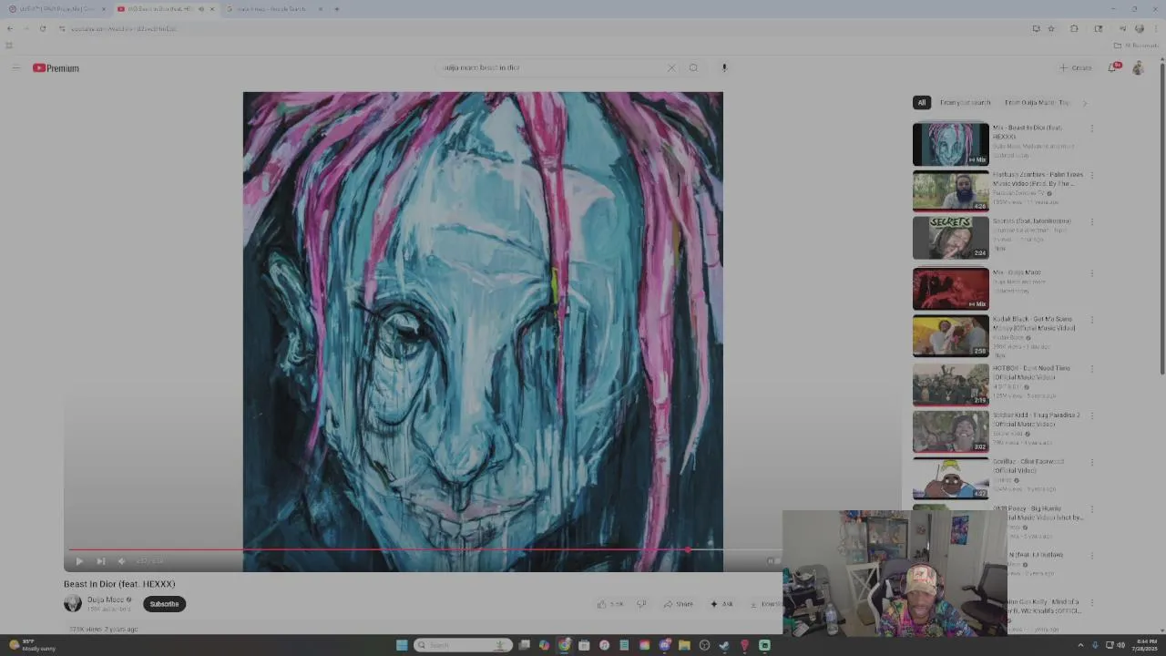Reload the current page
Screen dimensions: 1166x656
pyautogui.click(x=42, y=28)
